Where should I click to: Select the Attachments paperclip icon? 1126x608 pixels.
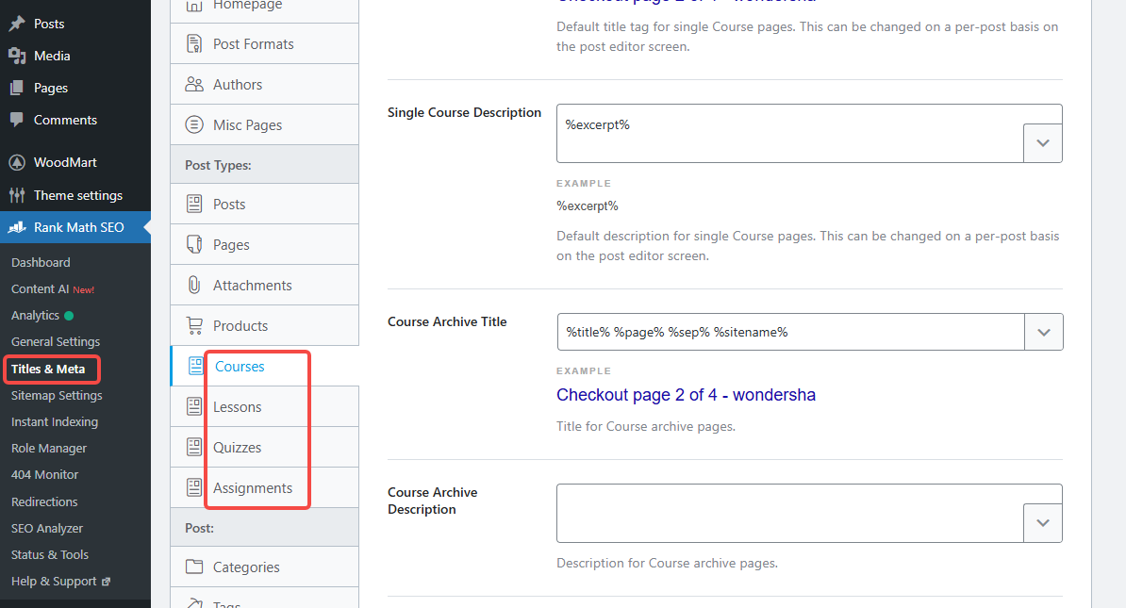tap(195, 284)
